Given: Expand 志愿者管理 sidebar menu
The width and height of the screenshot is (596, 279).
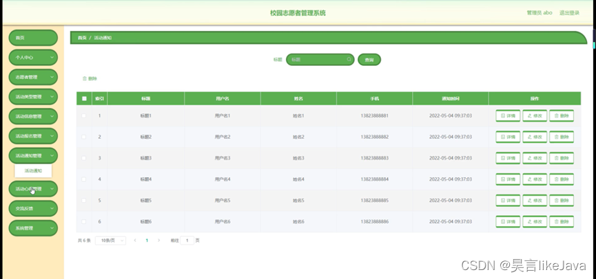Looking at the screenshot, I should (33, 78).
